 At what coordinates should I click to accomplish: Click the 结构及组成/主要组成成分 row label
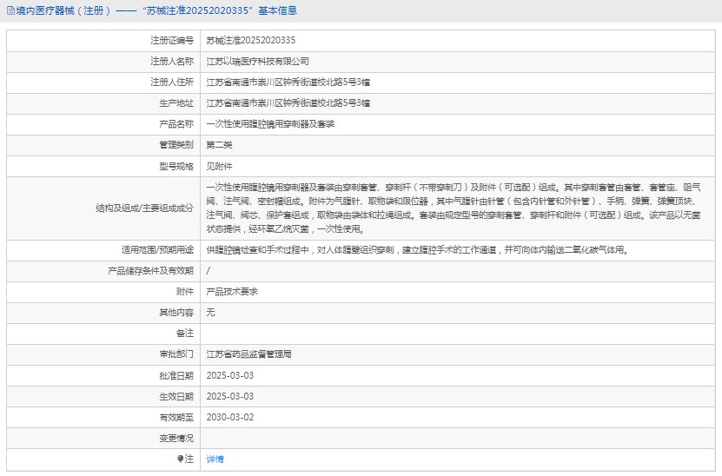(x=144, y=208)
